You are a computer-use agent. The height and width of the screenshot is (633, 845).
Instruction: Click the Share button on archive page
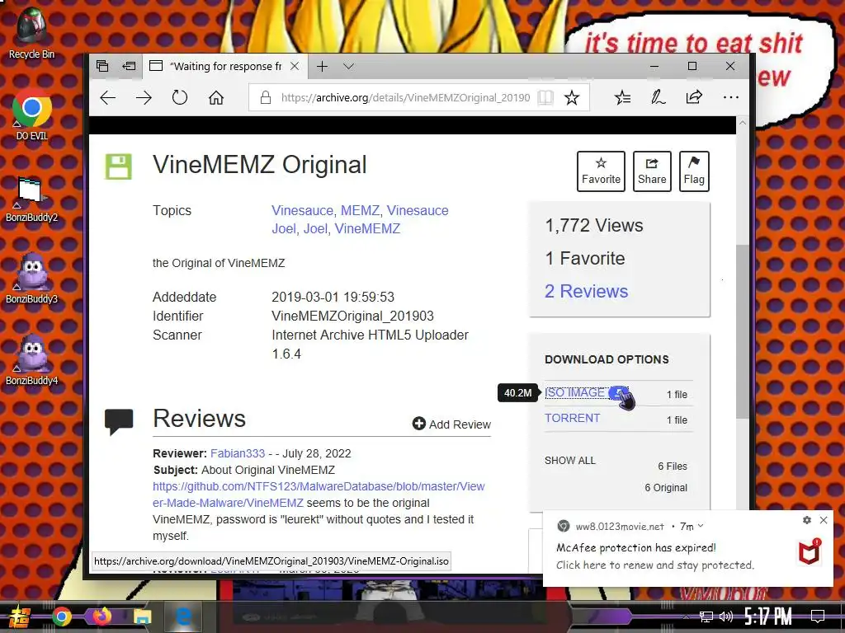tap(652, 171)
